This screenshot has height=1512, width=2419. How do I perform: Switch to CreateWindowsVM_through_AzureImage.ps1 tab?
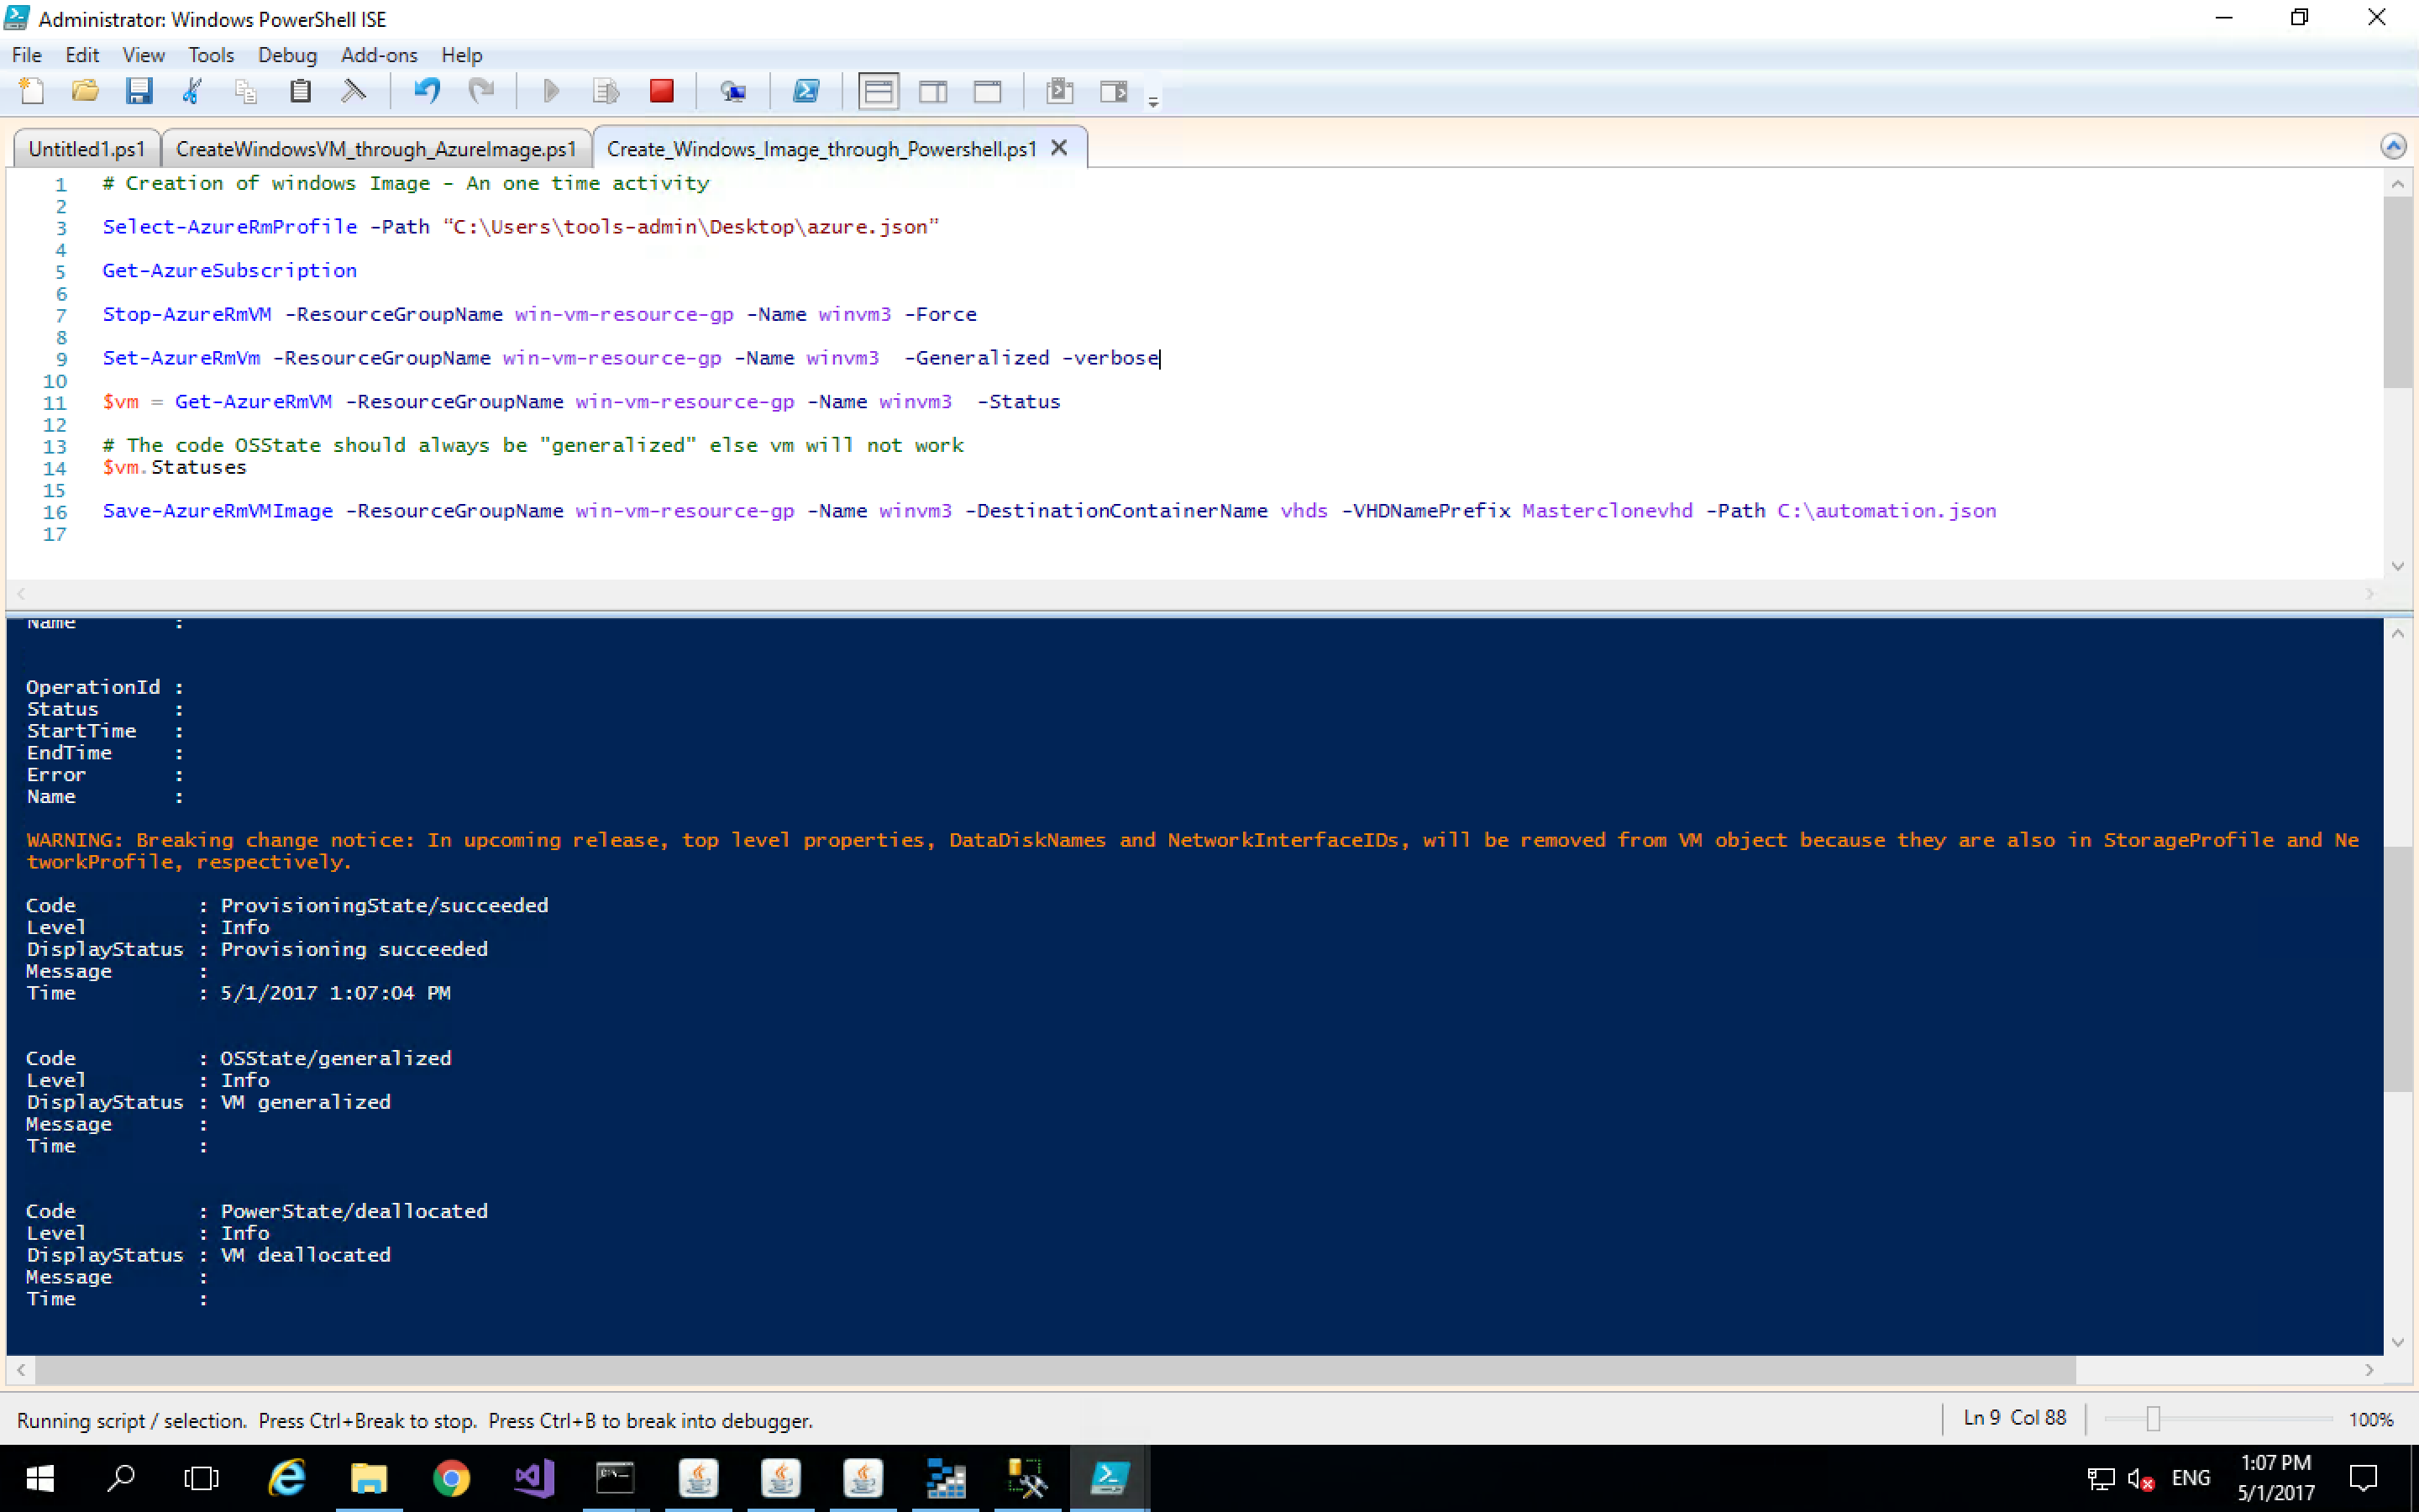373,148
